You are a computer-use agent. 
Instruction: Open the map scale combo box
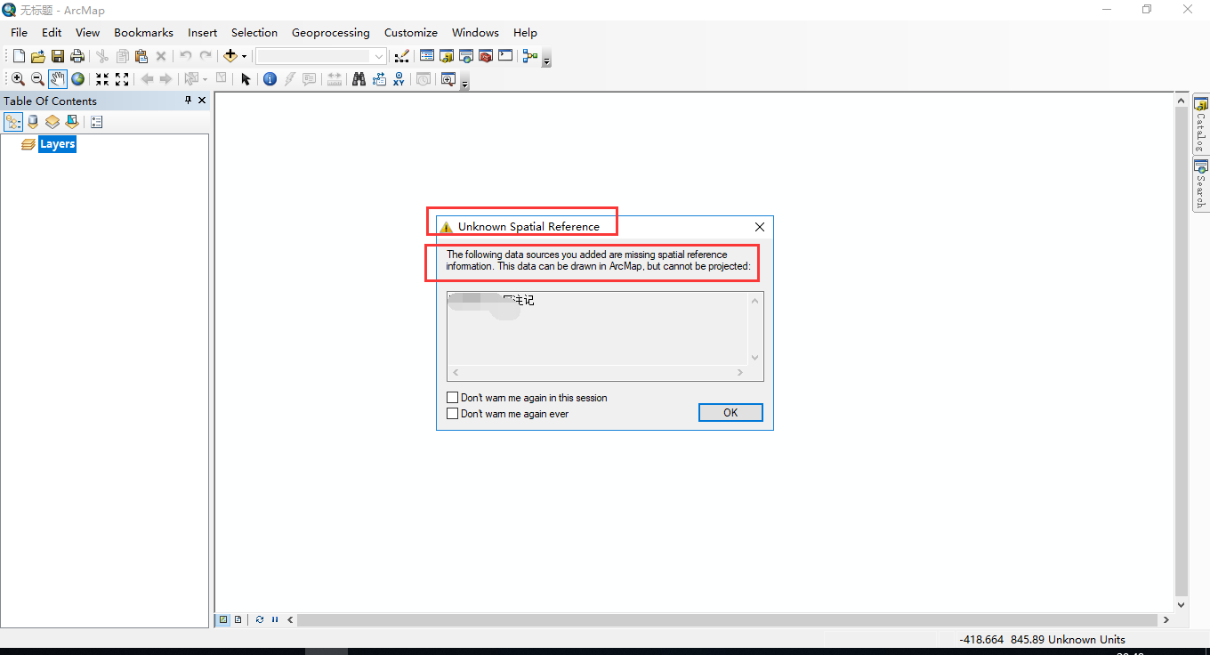(377, 55)
